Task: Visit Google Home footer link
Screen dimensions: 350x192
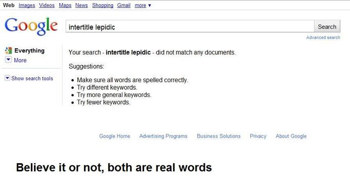Action: tap(114, 136)
